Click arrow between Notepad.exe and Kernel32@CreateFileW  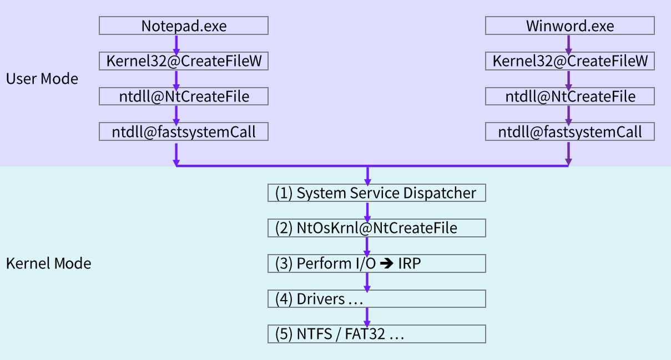click(176, 44)
